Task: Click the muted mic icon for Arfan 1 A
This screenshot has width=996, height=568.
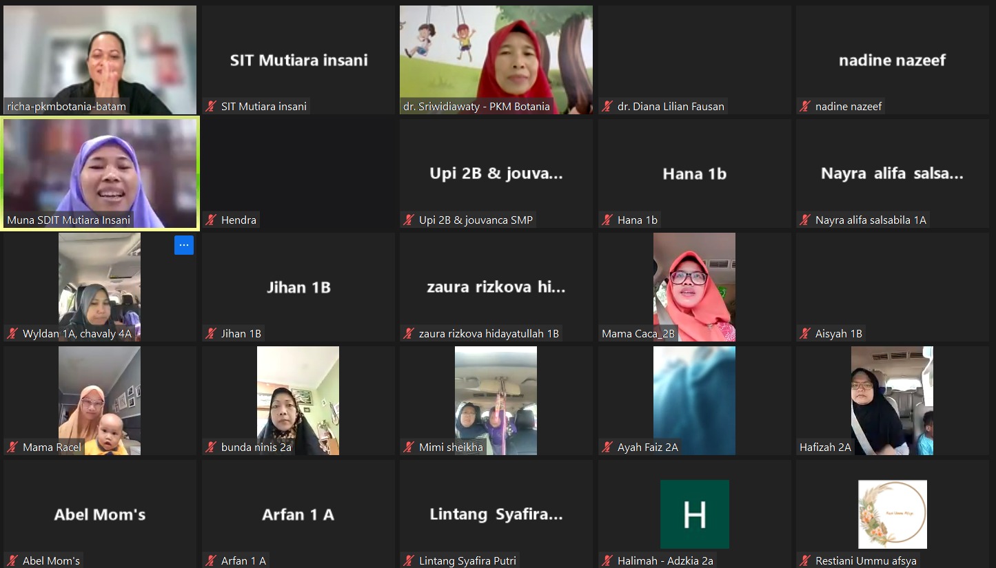Action: 210,560
